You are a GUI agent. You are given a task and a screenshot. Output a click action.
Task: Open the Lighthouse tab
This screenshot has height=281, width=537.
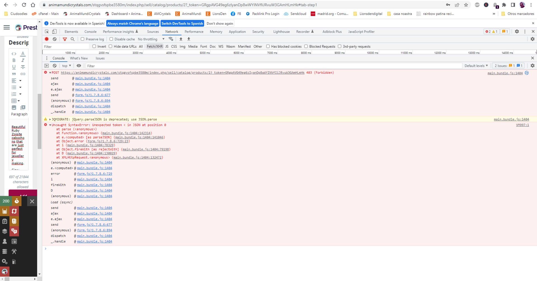click(281, 32)
